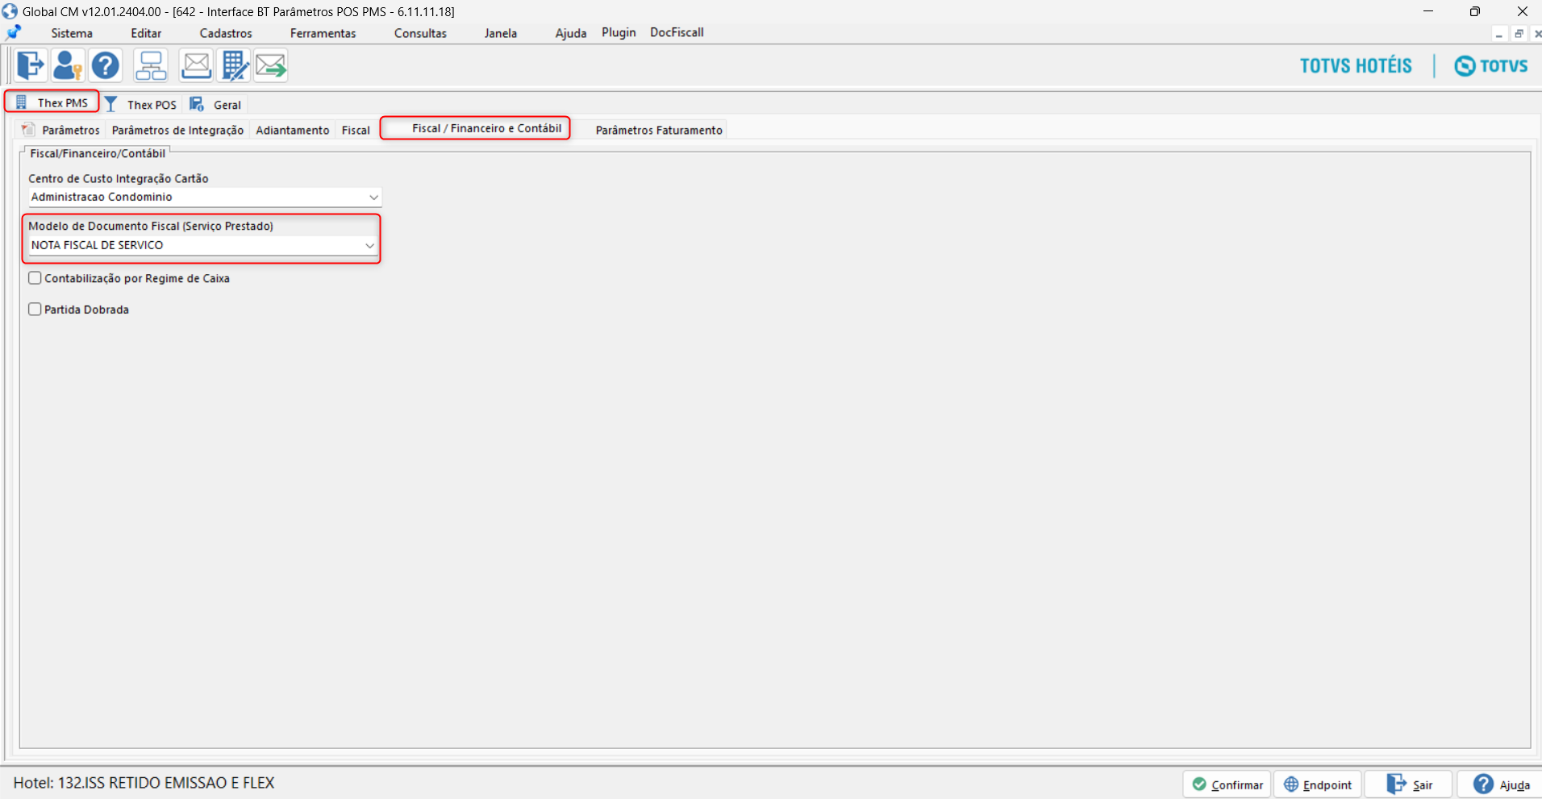The height and width of the screenshot is (799, 1542).
Task: Click the blue question mark toolbar icon
Action: click(x=106, y=65)
